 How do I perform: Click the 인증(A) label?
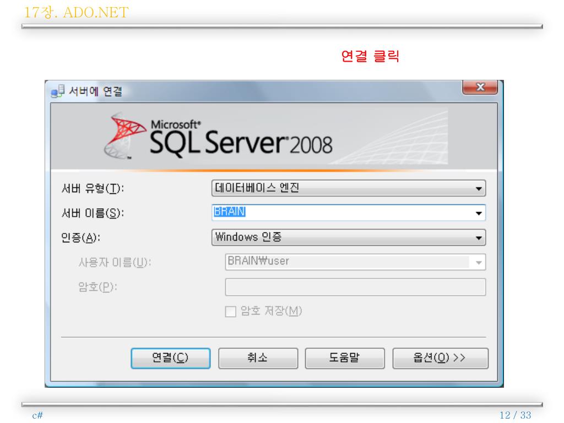pyautogui.click(x=80, y=238)
